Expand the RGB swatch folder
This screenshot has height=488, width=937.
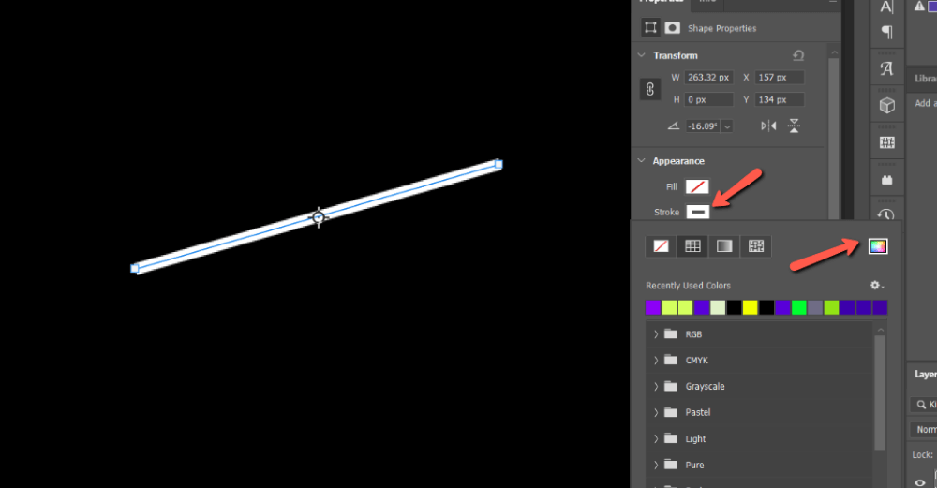point(655,334)
